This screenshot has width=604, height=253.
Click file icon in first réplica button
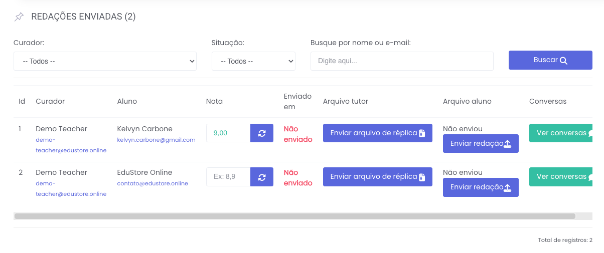click(422, 133)
